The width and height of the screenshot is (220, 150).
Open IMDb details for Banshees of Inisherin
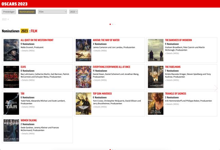pyautogui.click(x=172, y=53)
